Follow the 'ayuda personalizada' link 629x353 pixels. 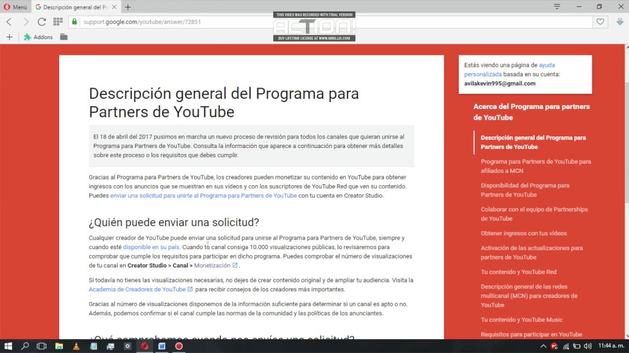coord(510,70)
